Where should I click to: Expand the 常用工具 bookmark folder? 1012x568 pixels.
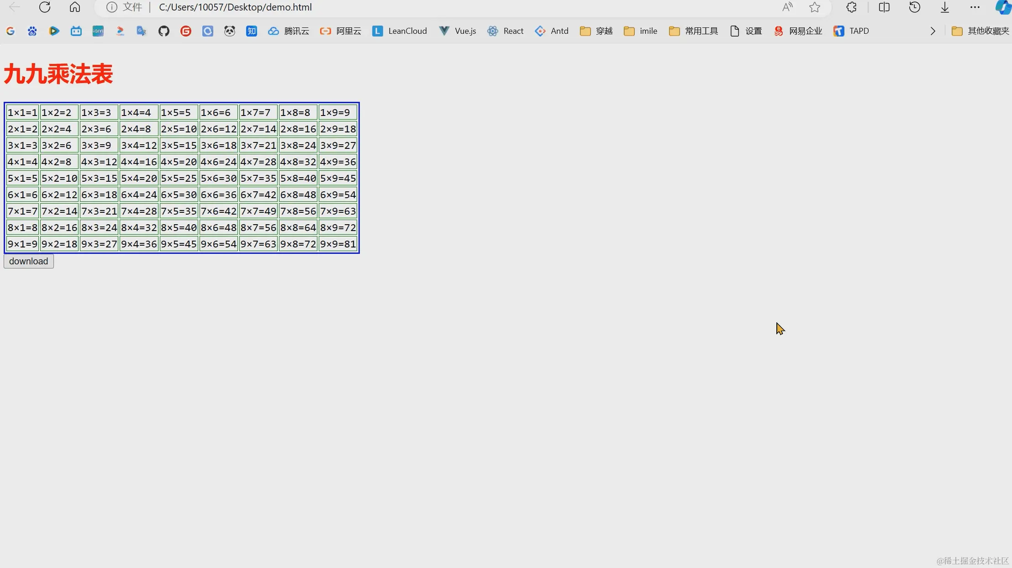(693, 31)
